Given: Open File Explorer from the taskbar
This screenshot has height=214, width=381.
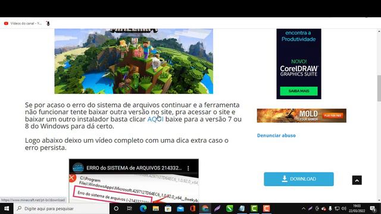Looking at the screenshot, I should [155, 209].
